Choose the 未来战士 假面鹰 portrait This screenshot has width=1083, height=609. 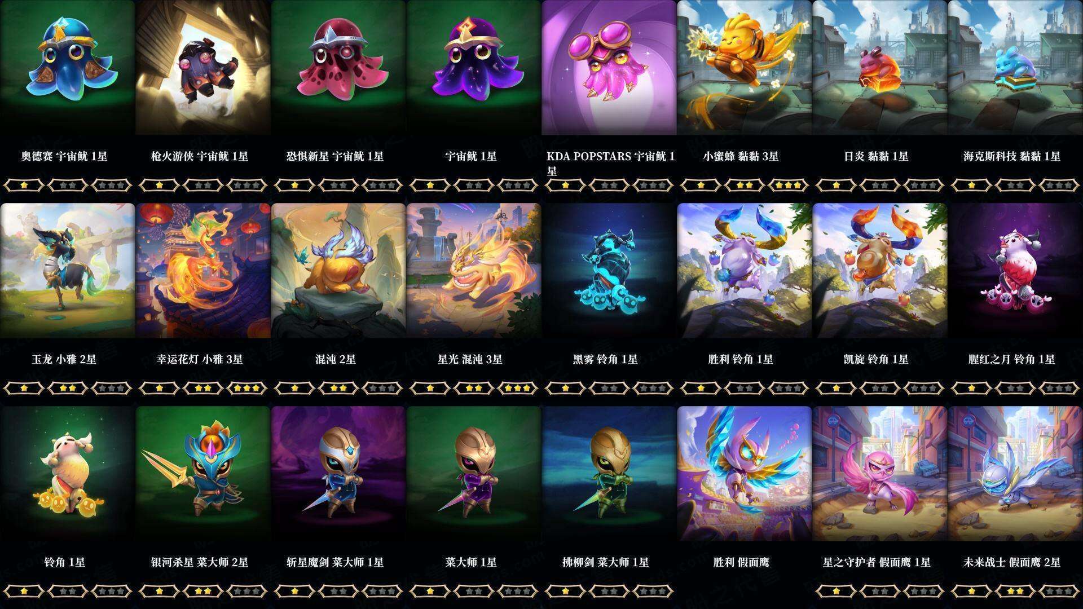point(1015,474)
